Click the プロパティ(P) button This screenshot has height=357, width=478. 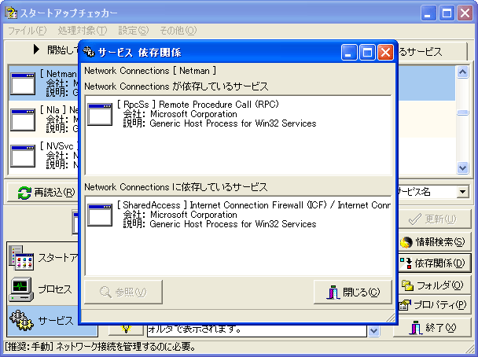[434, 304]
